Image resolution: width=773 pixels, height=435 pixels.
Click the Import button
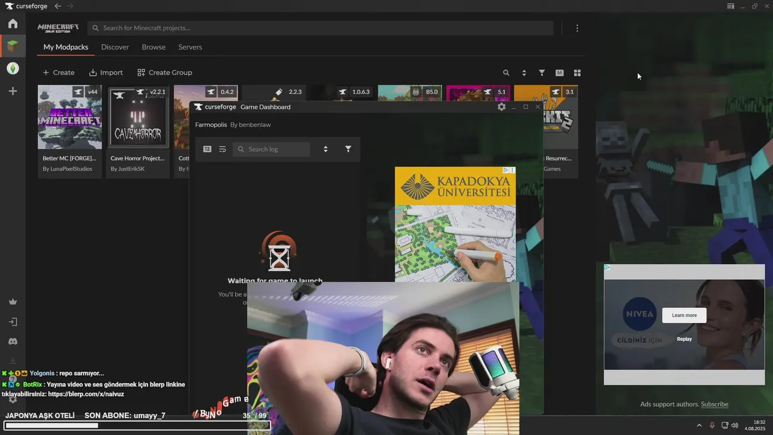(106, 72)
